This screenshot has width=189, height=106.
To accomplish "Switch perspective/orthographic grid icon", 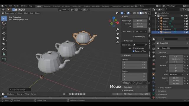I will pyautogui.click(x=118, y=42).
